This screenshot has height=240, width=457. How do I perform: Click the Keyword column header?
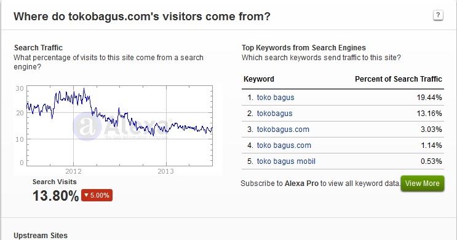pos(259,79)
